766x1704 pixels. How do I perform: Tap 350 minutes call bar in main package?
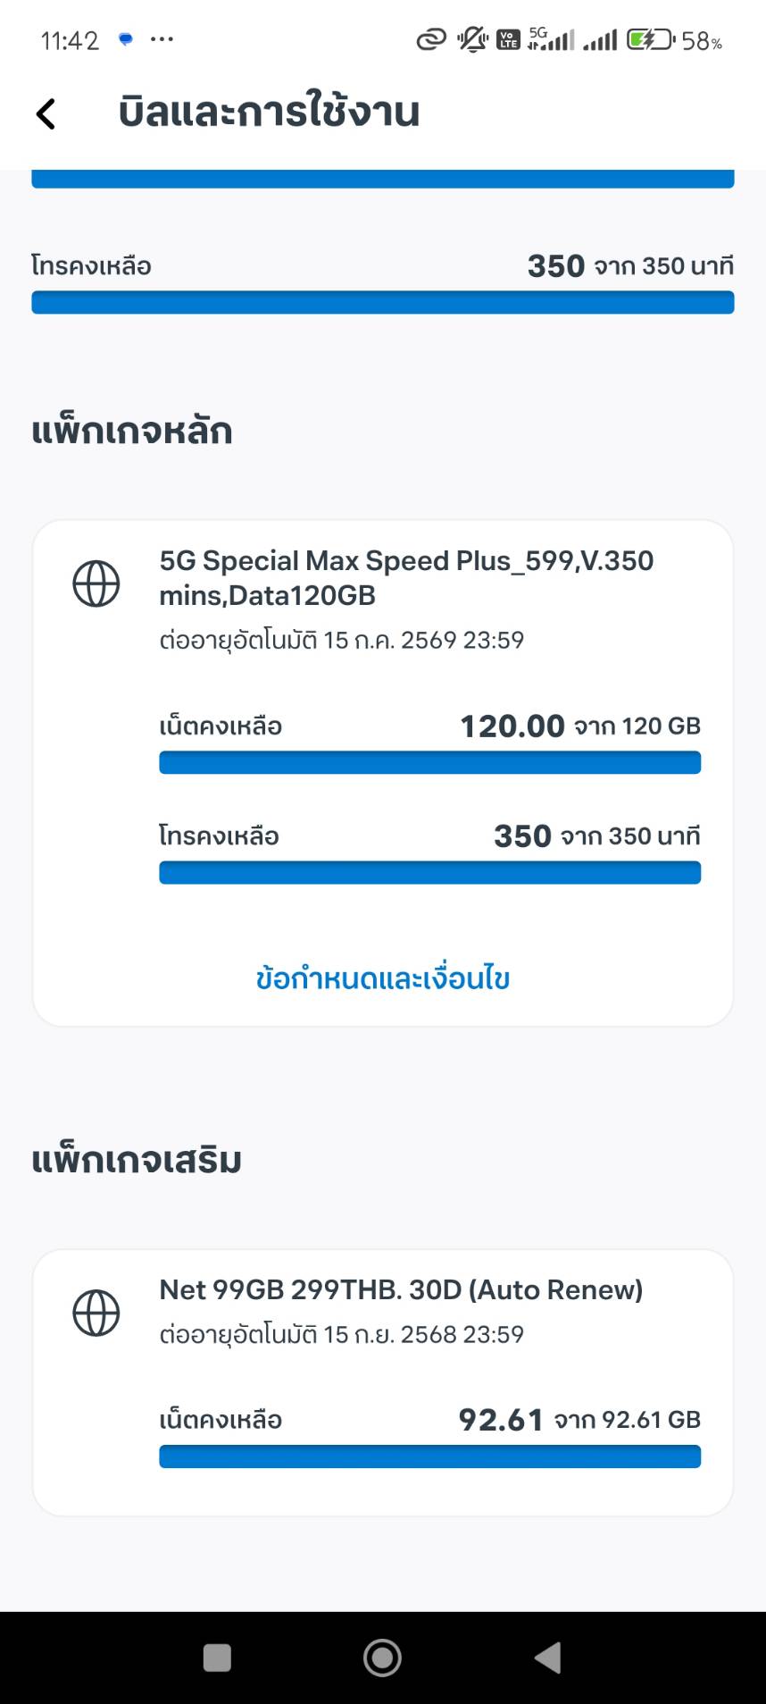tap(429, 872)
